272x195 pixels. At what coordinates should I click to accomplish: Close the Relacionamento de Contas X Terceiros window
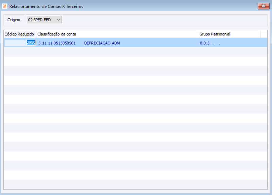(263, 6)
